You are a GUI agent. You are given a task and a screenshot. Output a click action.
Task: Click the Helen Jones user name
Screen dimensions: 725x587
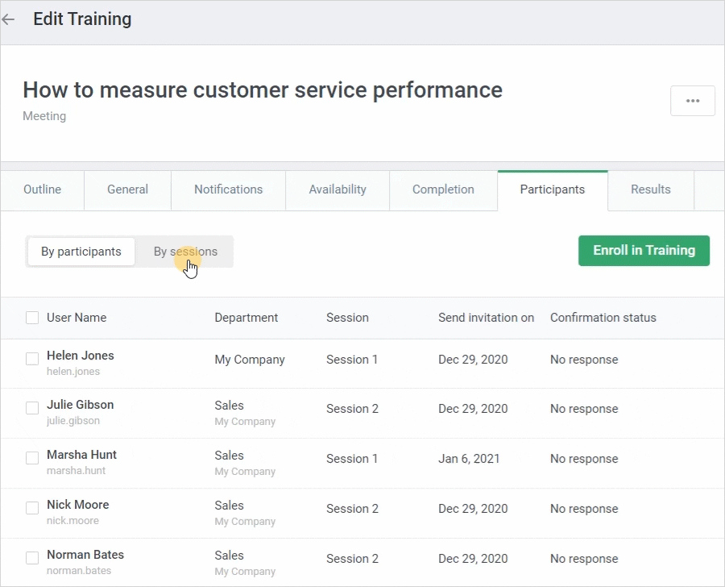coord(81,356)
